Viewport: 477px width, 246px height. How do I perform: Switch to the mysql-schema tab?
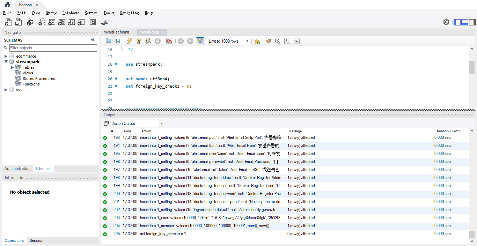[116, 32]
